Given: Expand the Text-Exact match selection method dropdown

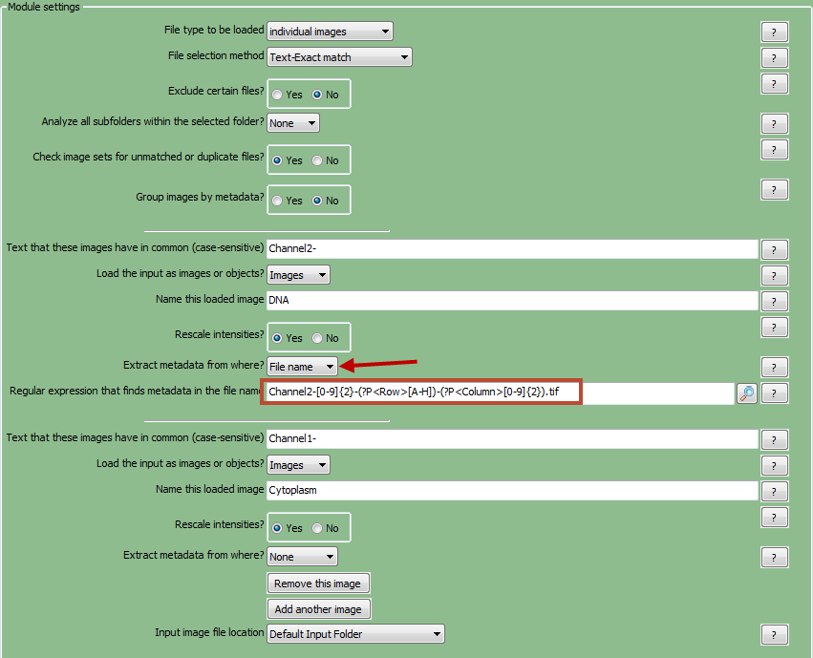Looking at the screenshot, I should coord(339,57).
